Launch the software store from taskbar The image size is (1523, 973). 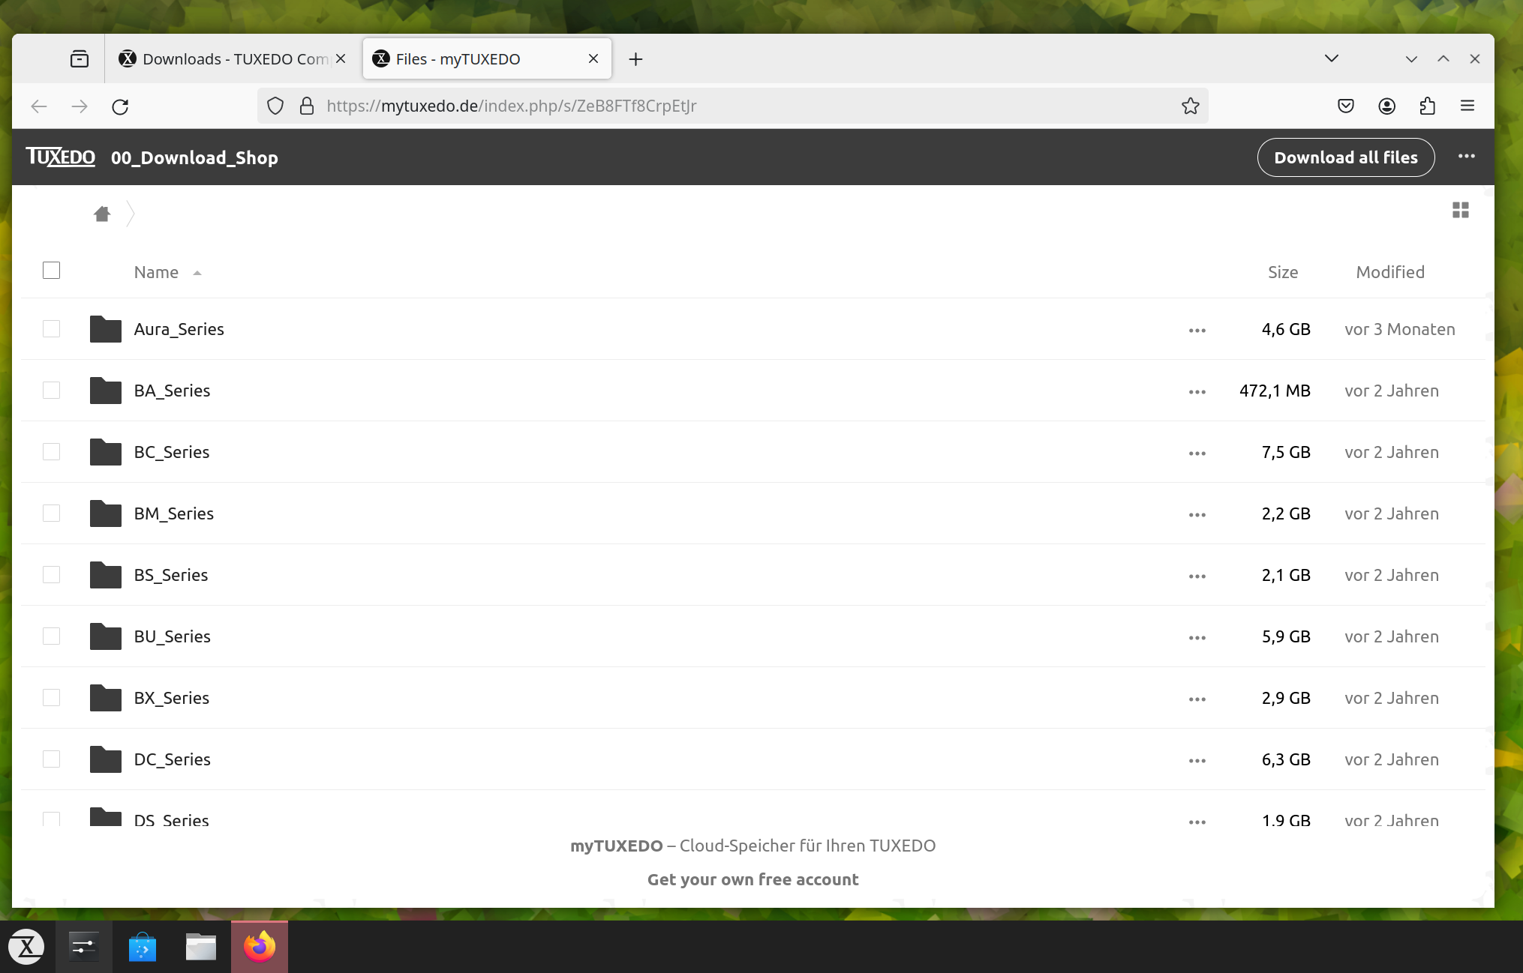[x=143, y=947]
